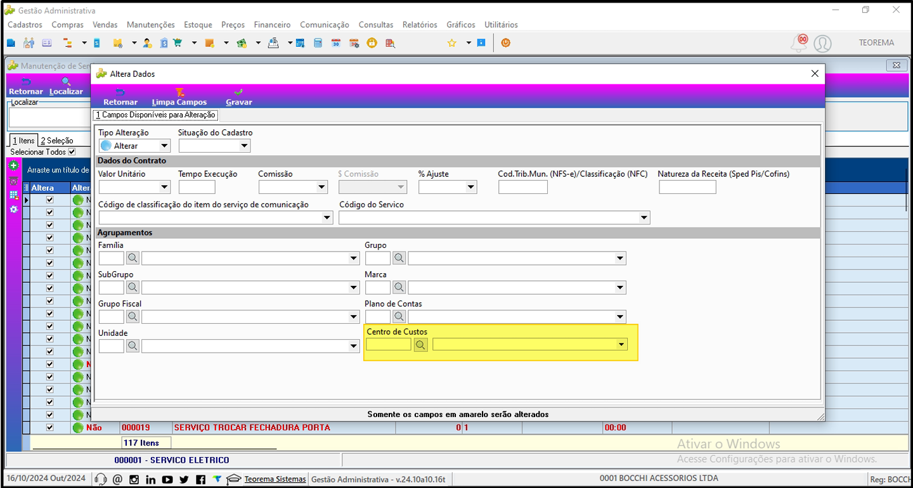Open the Grupo search magnifier
The width and height of the screenshot is (913, 488).
pos(399,258)
